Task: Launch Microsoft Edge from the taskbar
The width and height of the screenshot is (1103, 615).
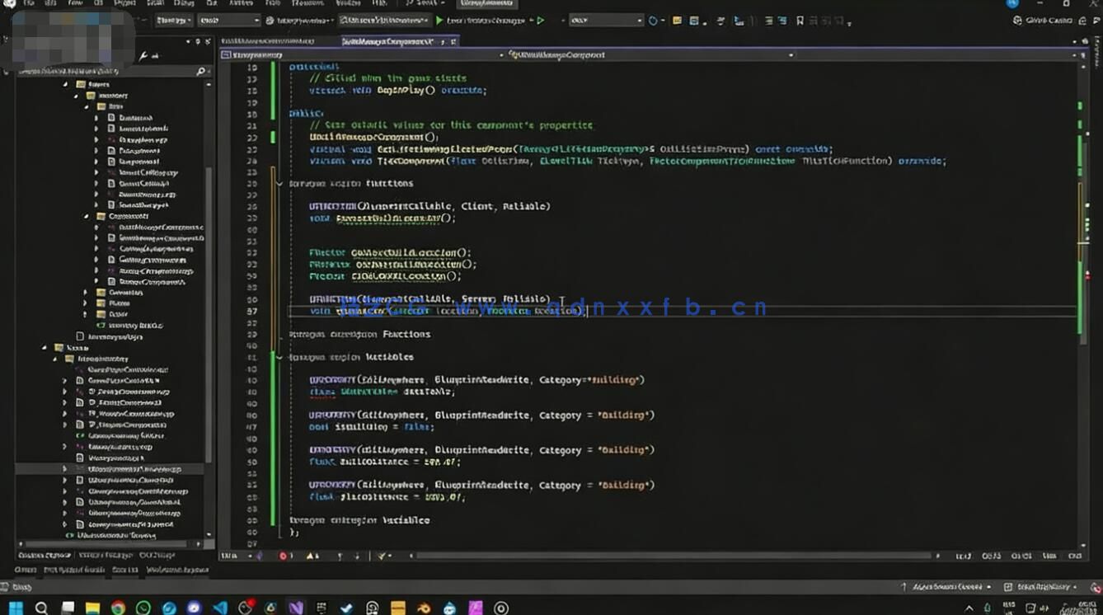Action: (x=168, y=608)
